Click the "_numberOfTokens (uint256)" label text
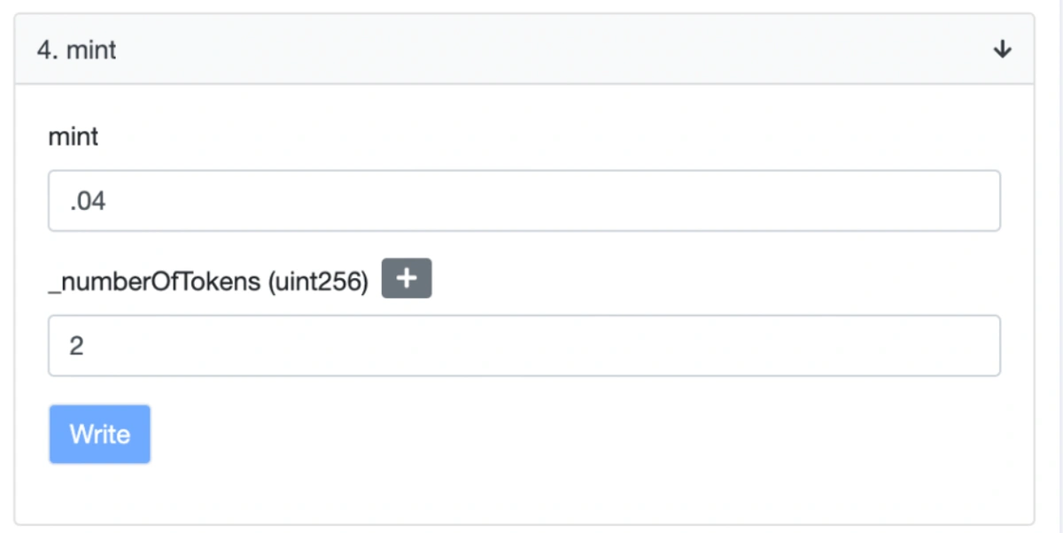 click(208, 282)
